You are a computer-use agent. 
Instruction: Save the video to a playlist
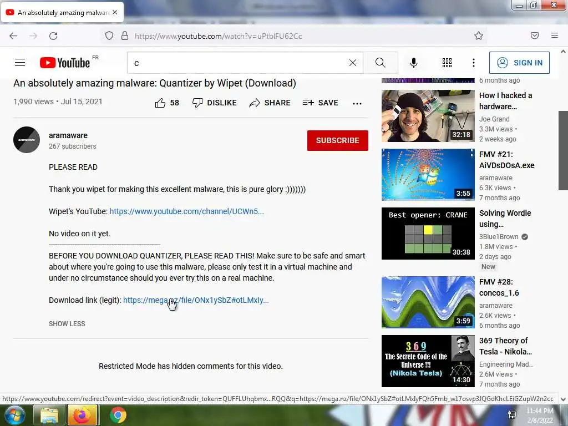click(320, 103)
